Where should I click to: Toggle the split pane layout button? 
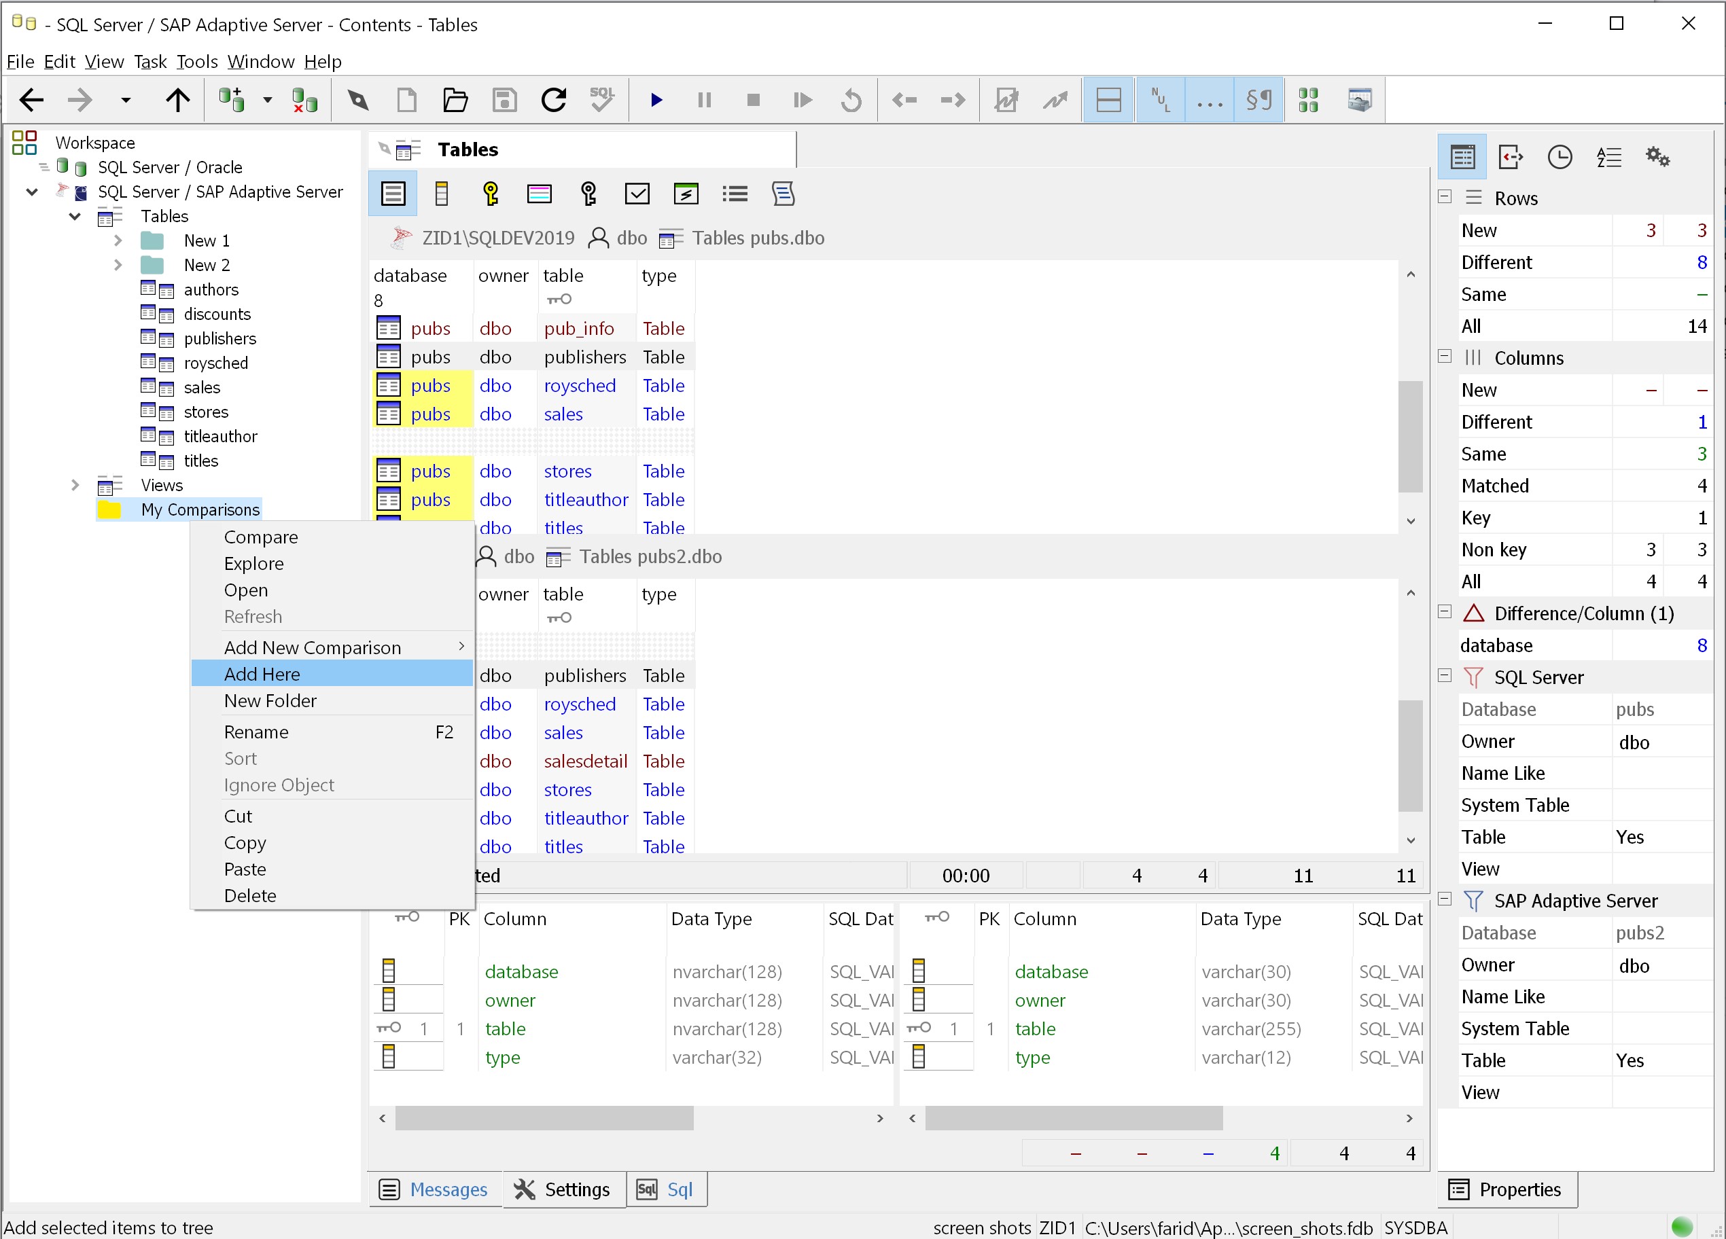click(x=1108, y=100)
